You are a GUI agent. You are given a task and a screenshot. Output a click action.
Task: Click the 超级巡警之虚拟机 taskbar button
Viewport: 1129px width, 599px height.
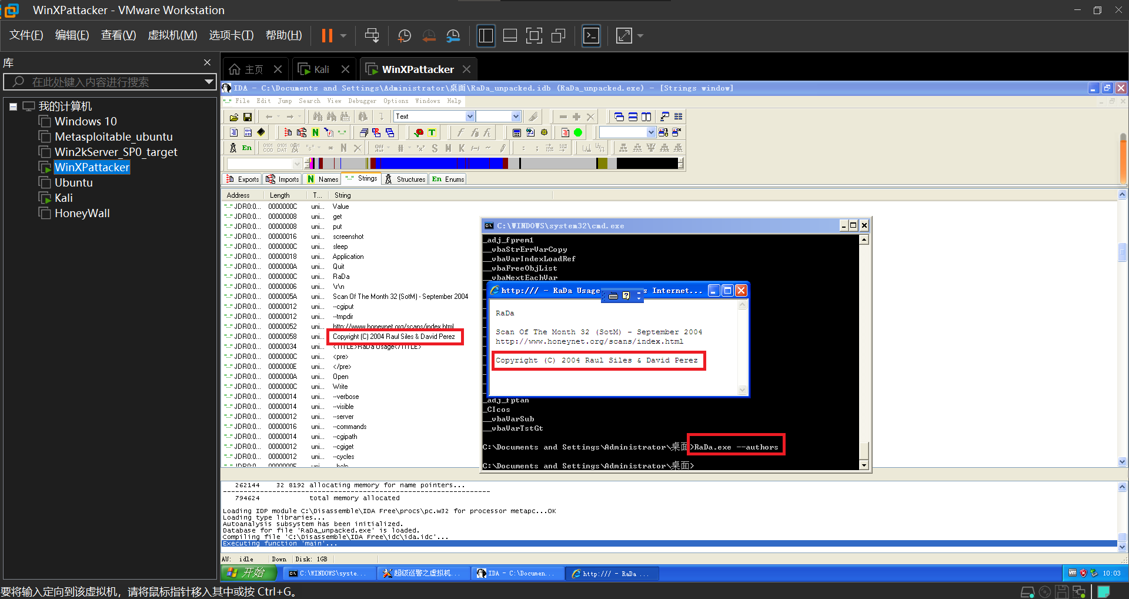422,573
